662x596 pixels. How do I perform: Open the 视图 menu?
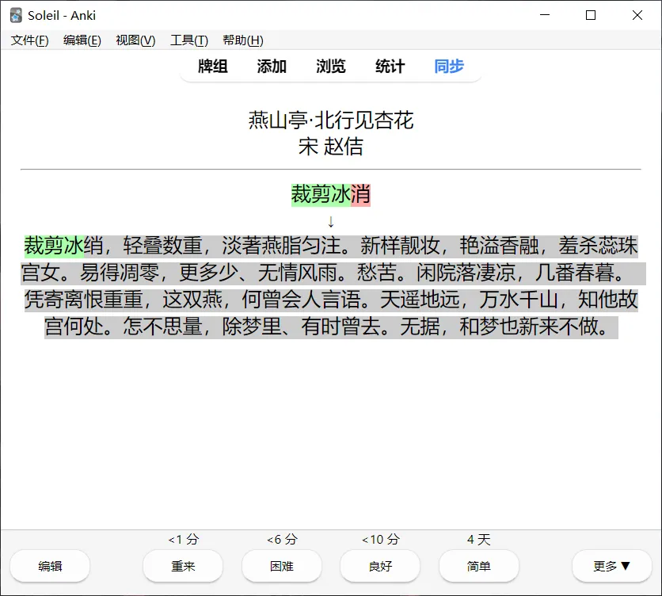point(135,40)
